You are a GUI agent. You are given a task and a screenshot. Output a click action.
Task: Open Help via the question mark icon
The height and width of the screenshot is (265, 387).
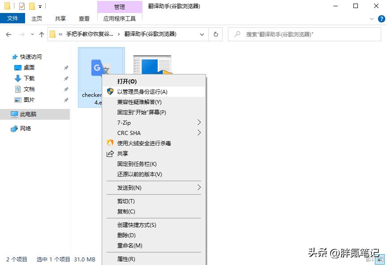(x=381, y=19)
